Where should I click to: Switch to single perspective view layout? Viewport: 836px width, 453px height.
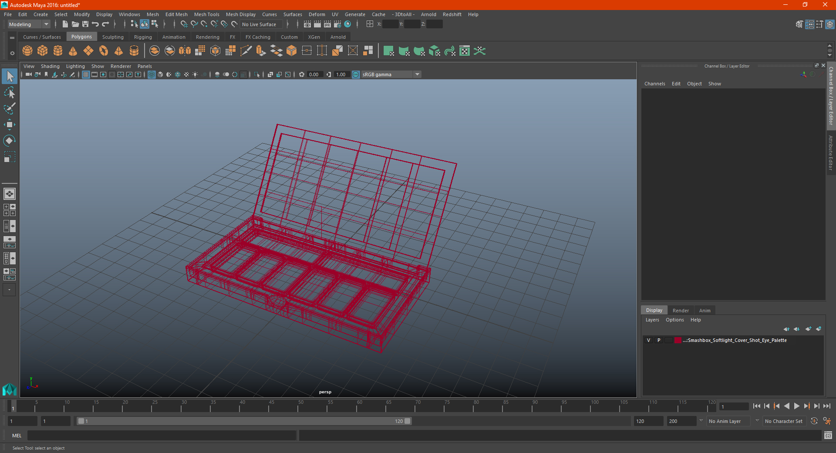click(10, 194)
